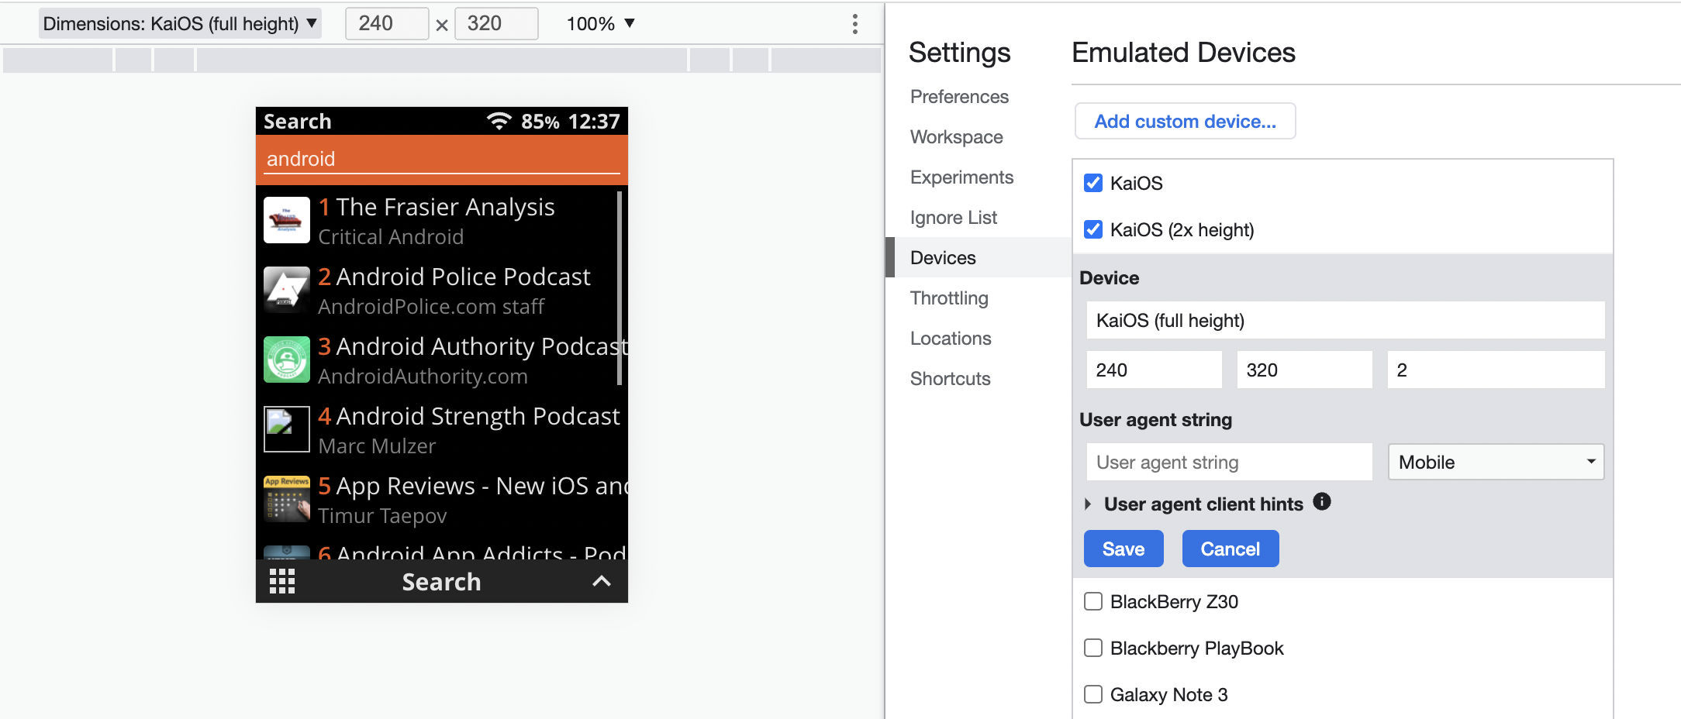Open Locations settings tab
The image size is (1681, 719).
click(951, 339)
